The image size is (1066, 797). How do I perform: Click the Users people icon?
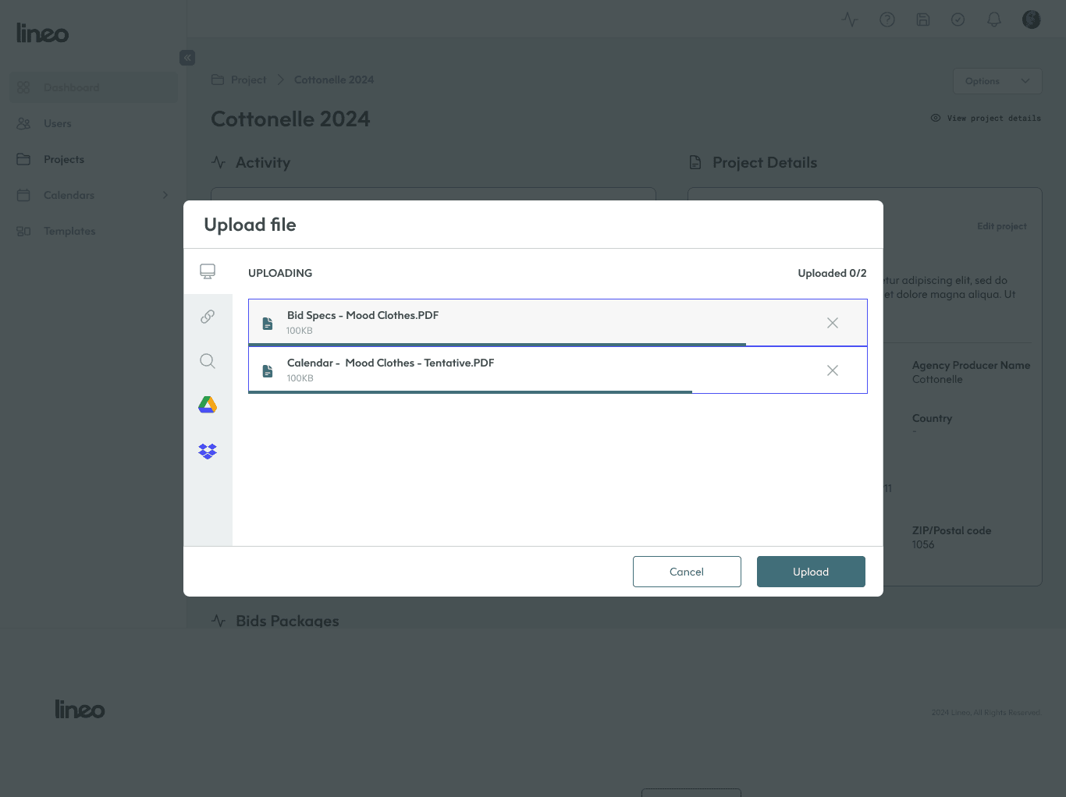click(x=23, y=123)
